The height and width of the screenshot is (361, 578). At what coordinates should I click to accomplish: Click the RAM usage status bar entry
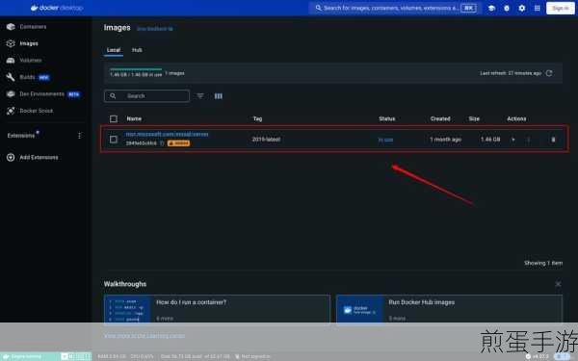click(112, 356)
